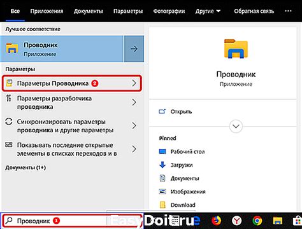Image resolution: width=302 pixels, height=229 pixels.
Task: Click the Download yellow folder icon
Action: 162,205
